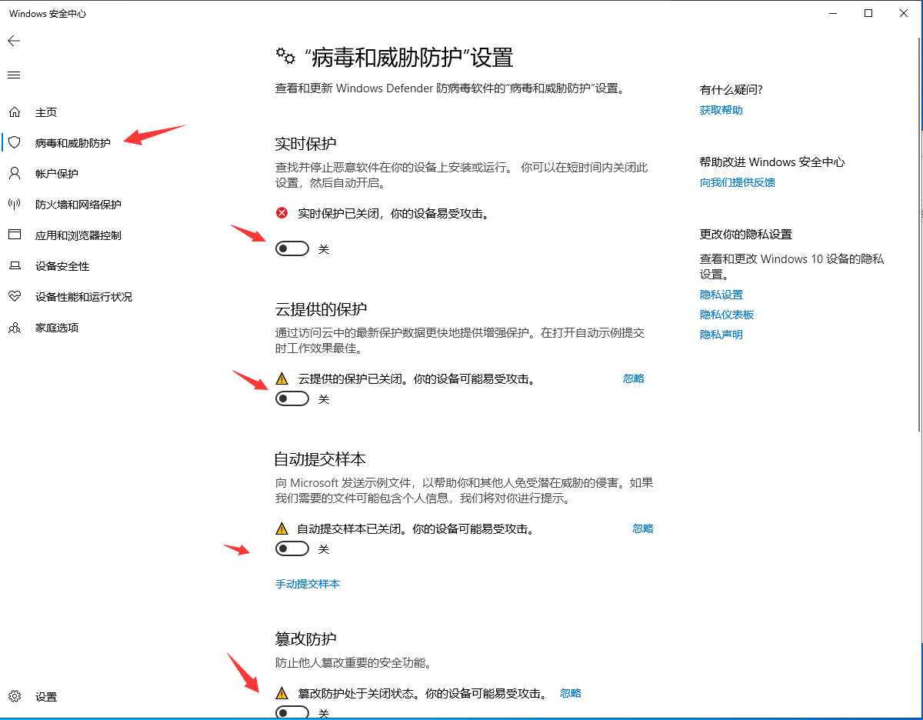Click the 篡改防护 section heading
The image size is (923, 720).
pos(306,639)
